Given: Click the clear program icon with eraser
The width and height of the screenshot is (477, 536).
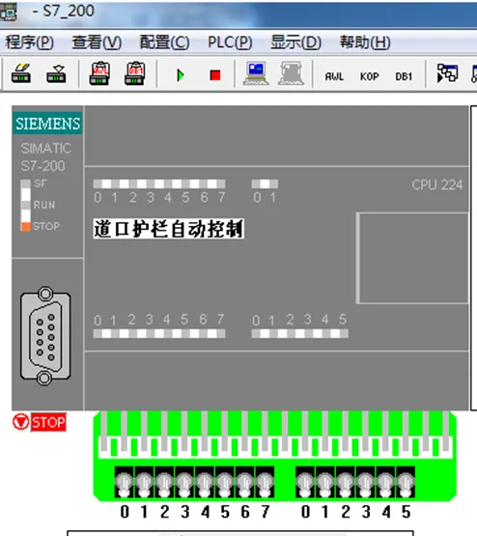Looking at the screenshot, I should tap(21, 73).
